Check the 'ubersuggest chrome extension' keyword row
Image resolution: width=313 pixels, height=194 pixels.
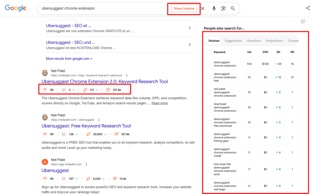tap(209, 64)
